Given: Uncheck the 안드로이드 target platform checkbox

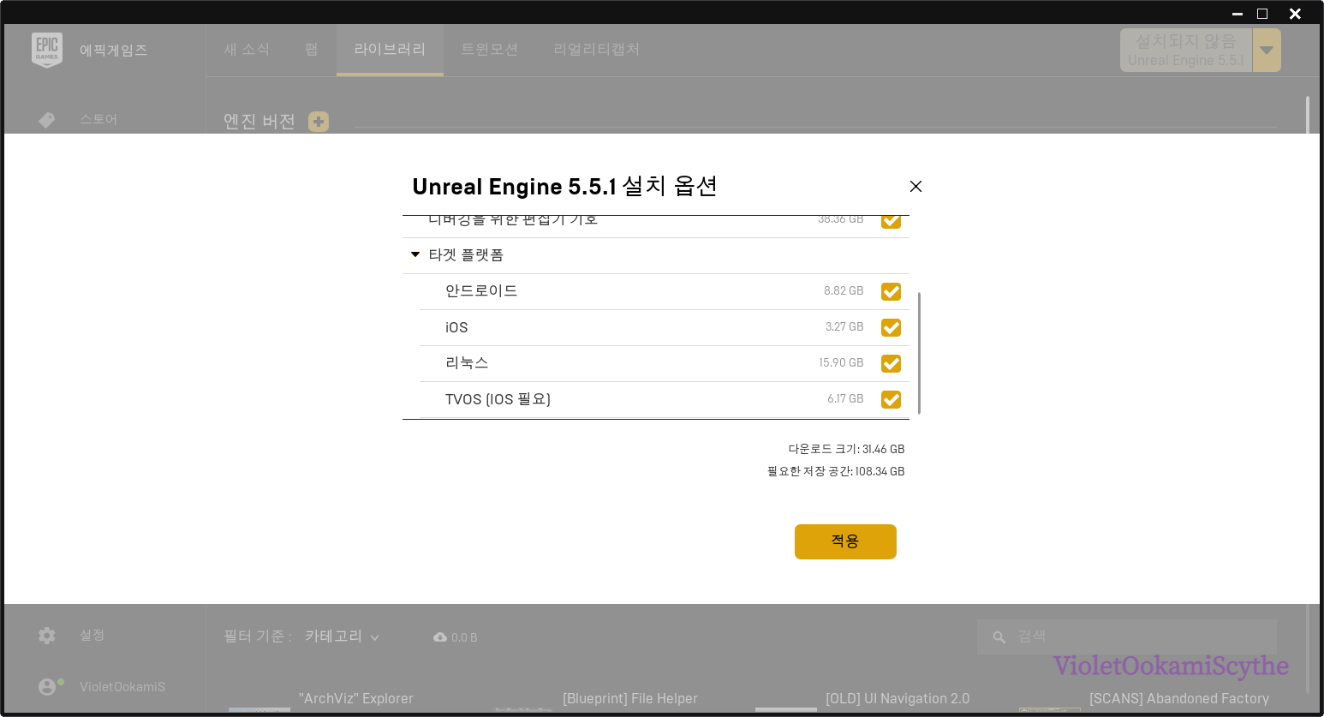Looking at the screenshot, I should pos(891,291).
